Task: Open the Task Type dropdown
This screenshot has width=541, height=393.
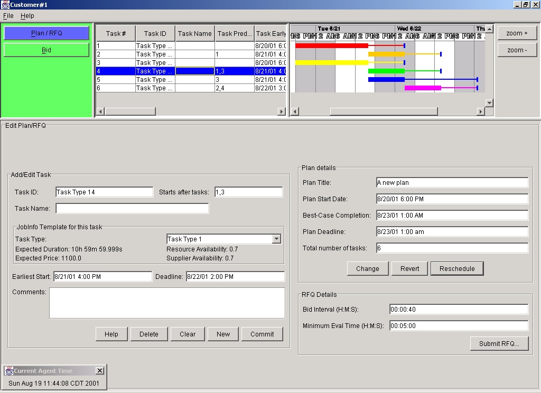Action: [276, 239]
